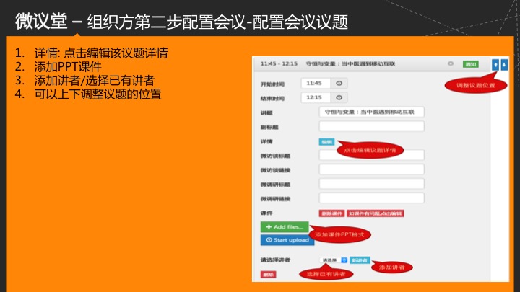Click the blue 编辑 details button

click(x=326, y=141)
